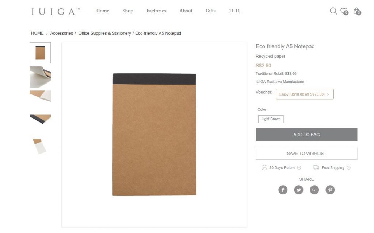Click SAVE TO WISHLIST button
Viewport: 374px width, 233px height.
[306, 154]
